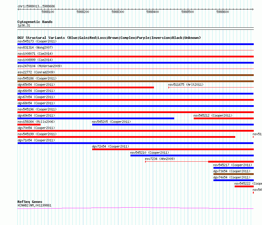262x225 pixels.
Task: Click the KCNAB2|NM_001199861 gene label
Action: 34,205
